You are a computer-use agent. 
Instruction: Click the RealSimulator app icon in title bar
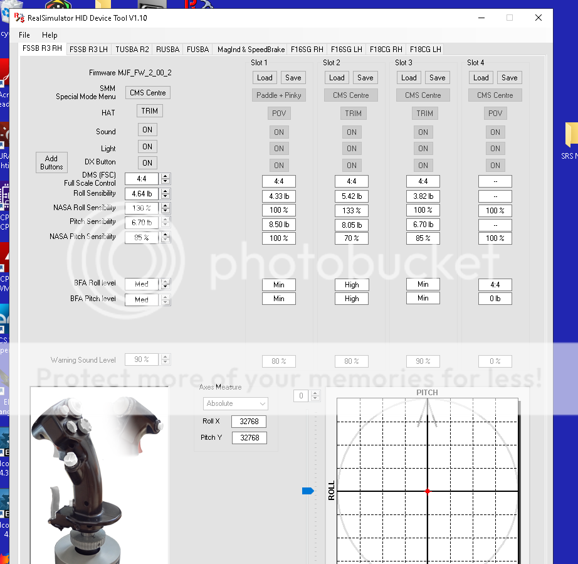19,18
